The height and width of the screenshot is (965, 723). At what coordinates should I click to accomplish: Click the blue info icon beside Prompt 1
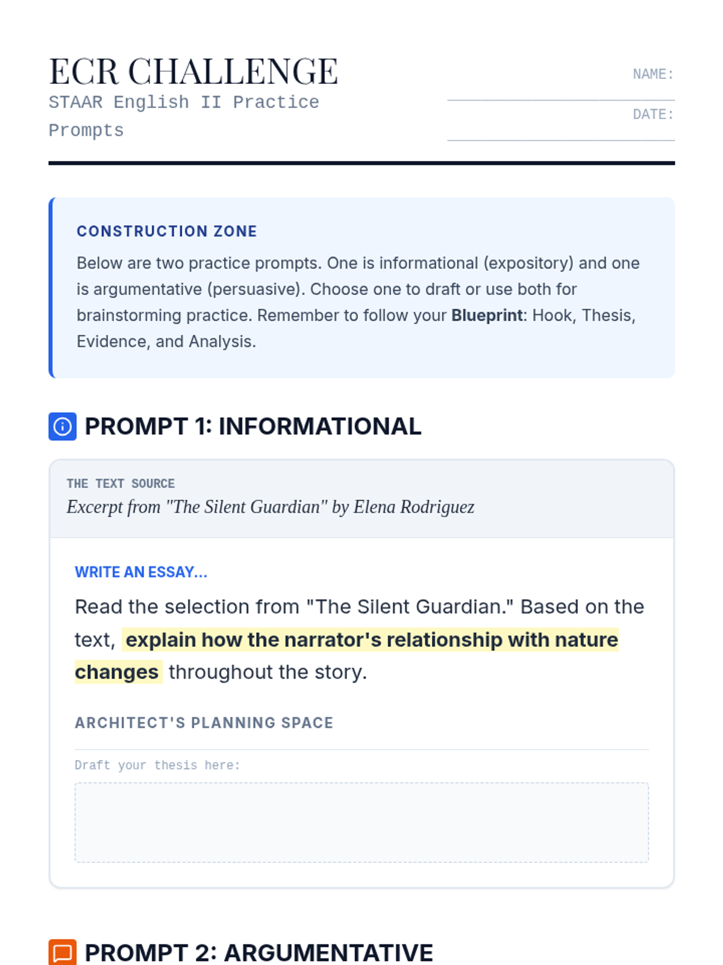pos(62,426)
